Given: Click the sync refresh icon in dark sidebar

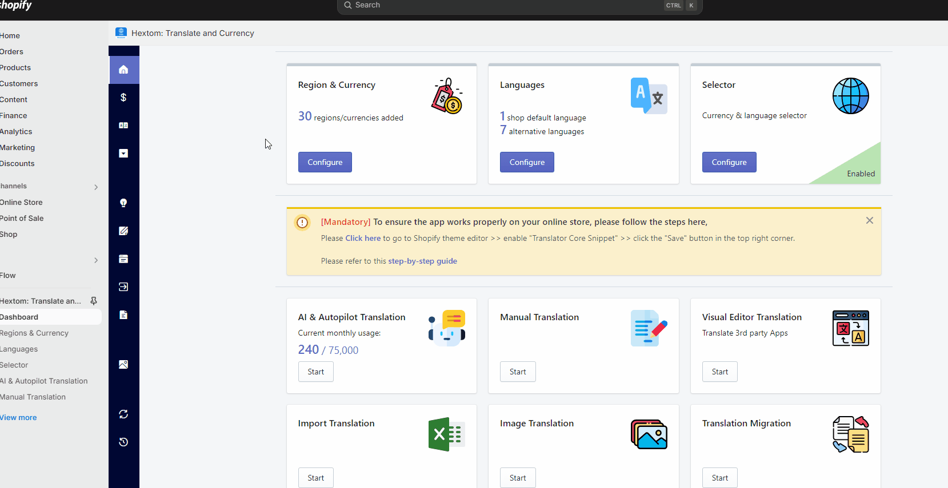Looking at the screenshot, I should point(123,414).
